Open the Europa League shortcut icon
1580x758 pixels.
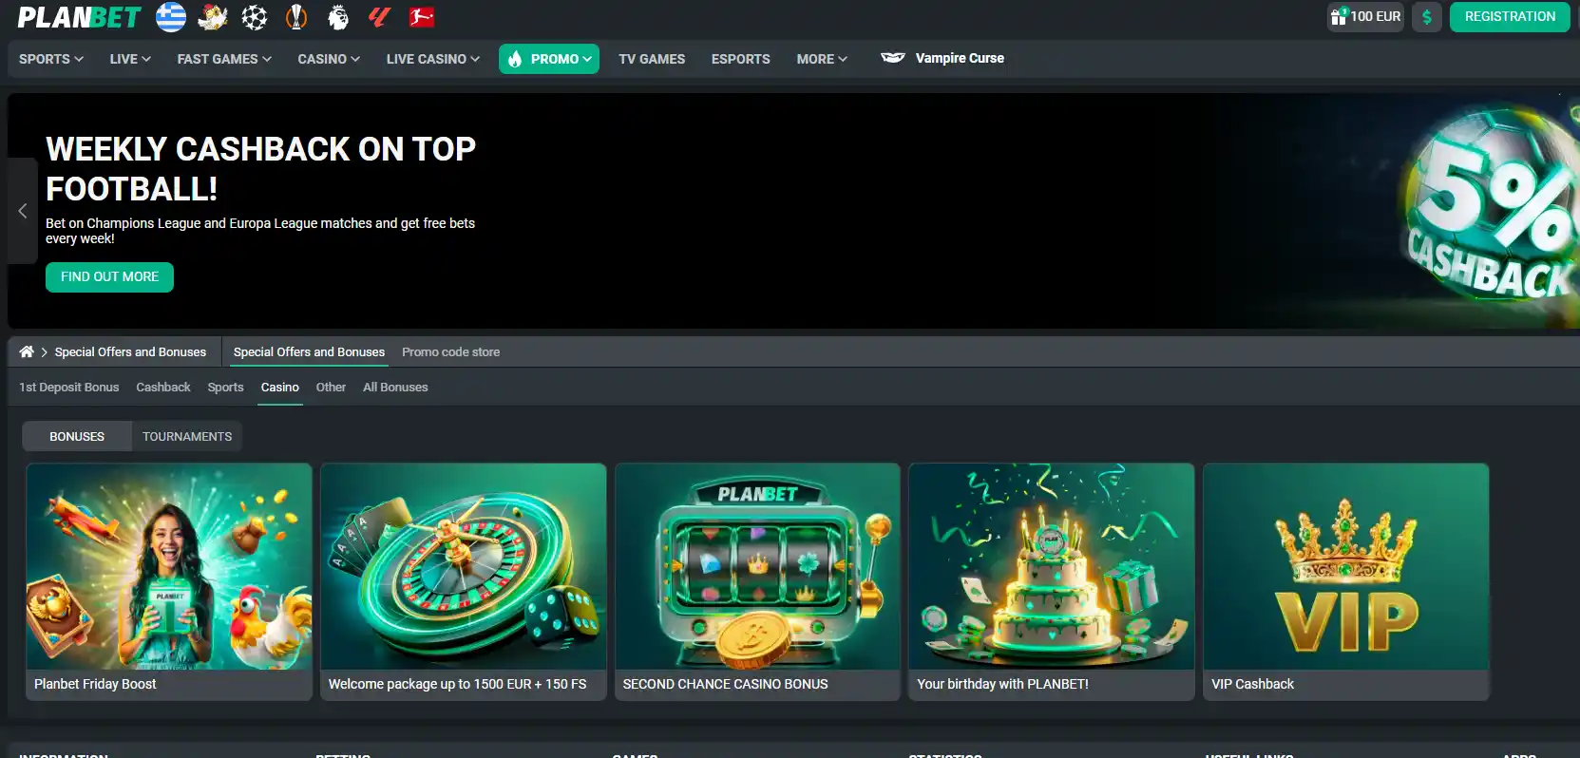296,17
